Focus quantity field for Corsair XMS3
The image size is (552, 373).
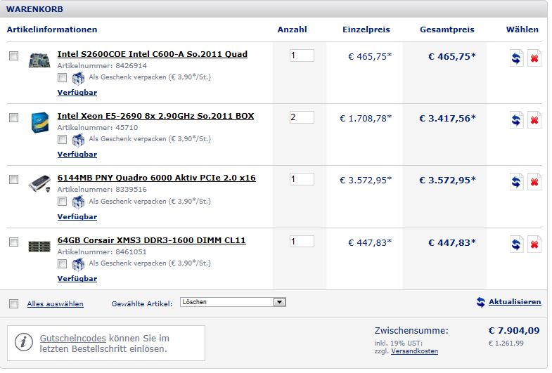pos(302,242)
